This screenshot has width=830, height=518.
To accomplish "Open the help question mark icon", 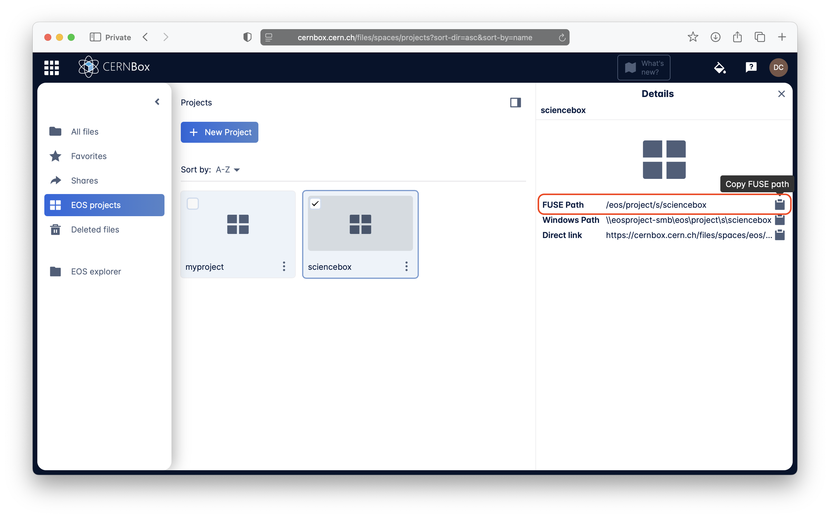I will click(751, 67).
